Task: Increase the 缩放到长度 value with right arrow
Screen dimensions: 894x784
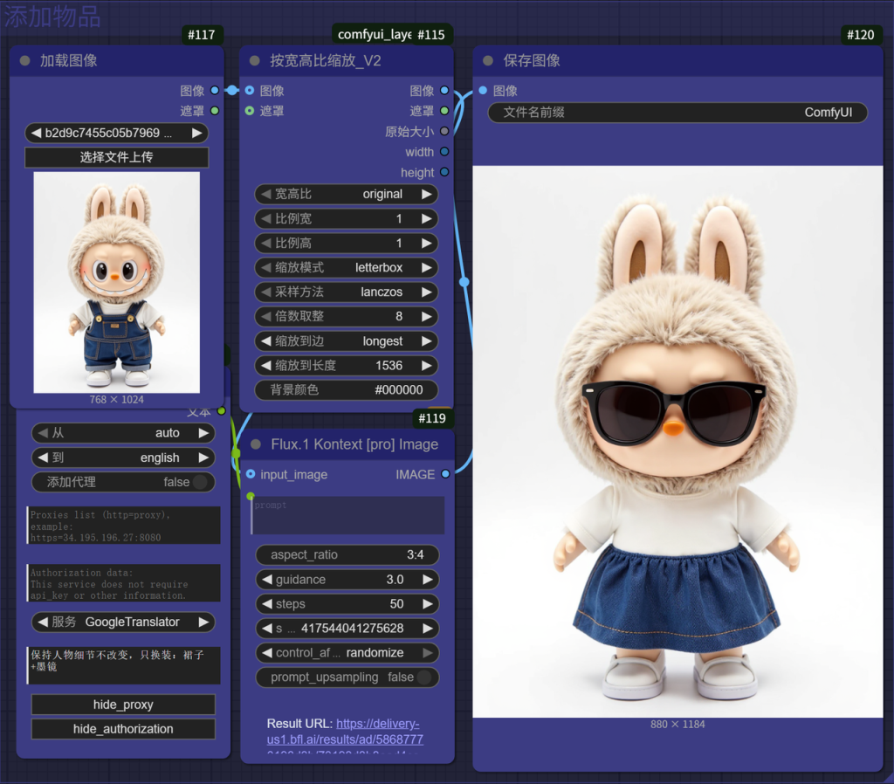Action: pyautogui.click(x=427, y=366)
